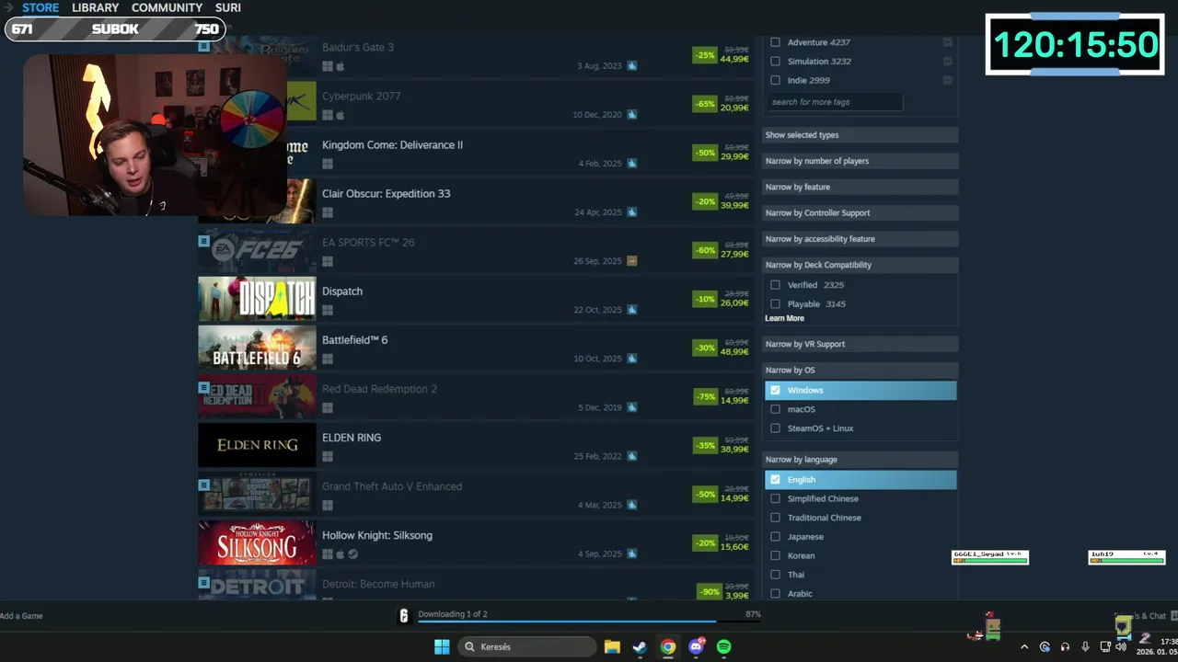Click Add a Game
1178x662 pixels.
coord(21,616)
